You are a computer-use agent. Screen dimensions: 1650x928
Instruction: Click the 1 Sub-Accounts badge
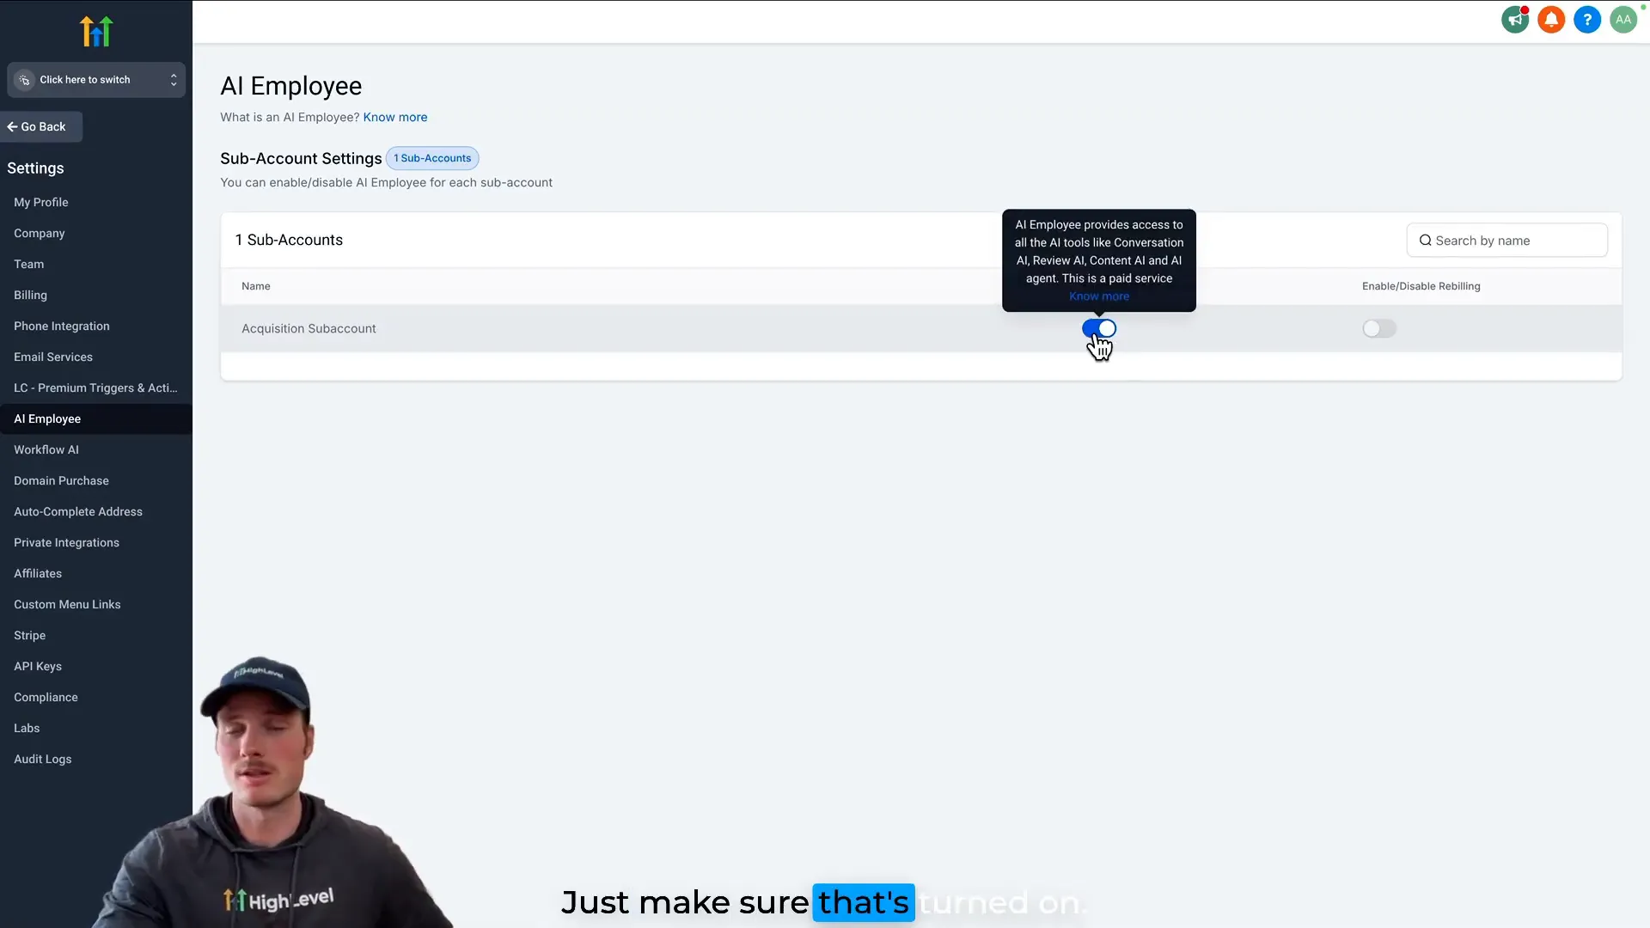[x=432, y=158]
